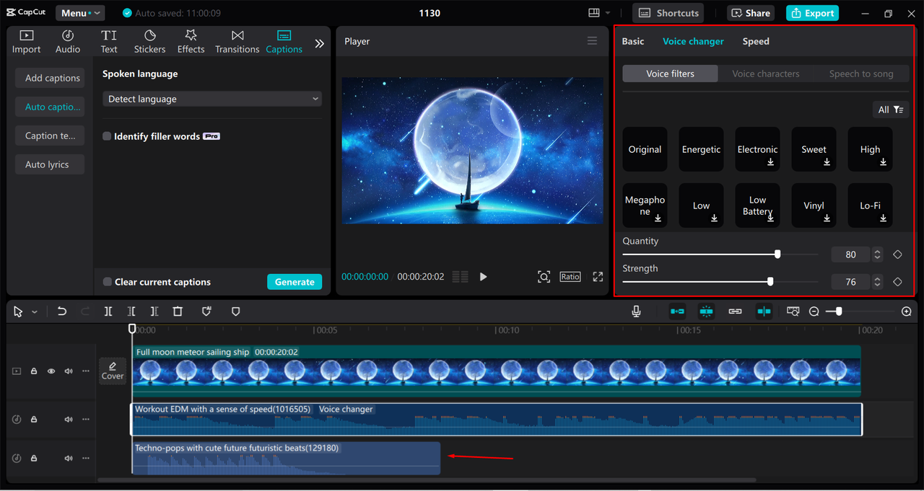This screenshot has height=491, width=924.
Task: Adjust the Quantity slider handle
Action: coord(777,255)
